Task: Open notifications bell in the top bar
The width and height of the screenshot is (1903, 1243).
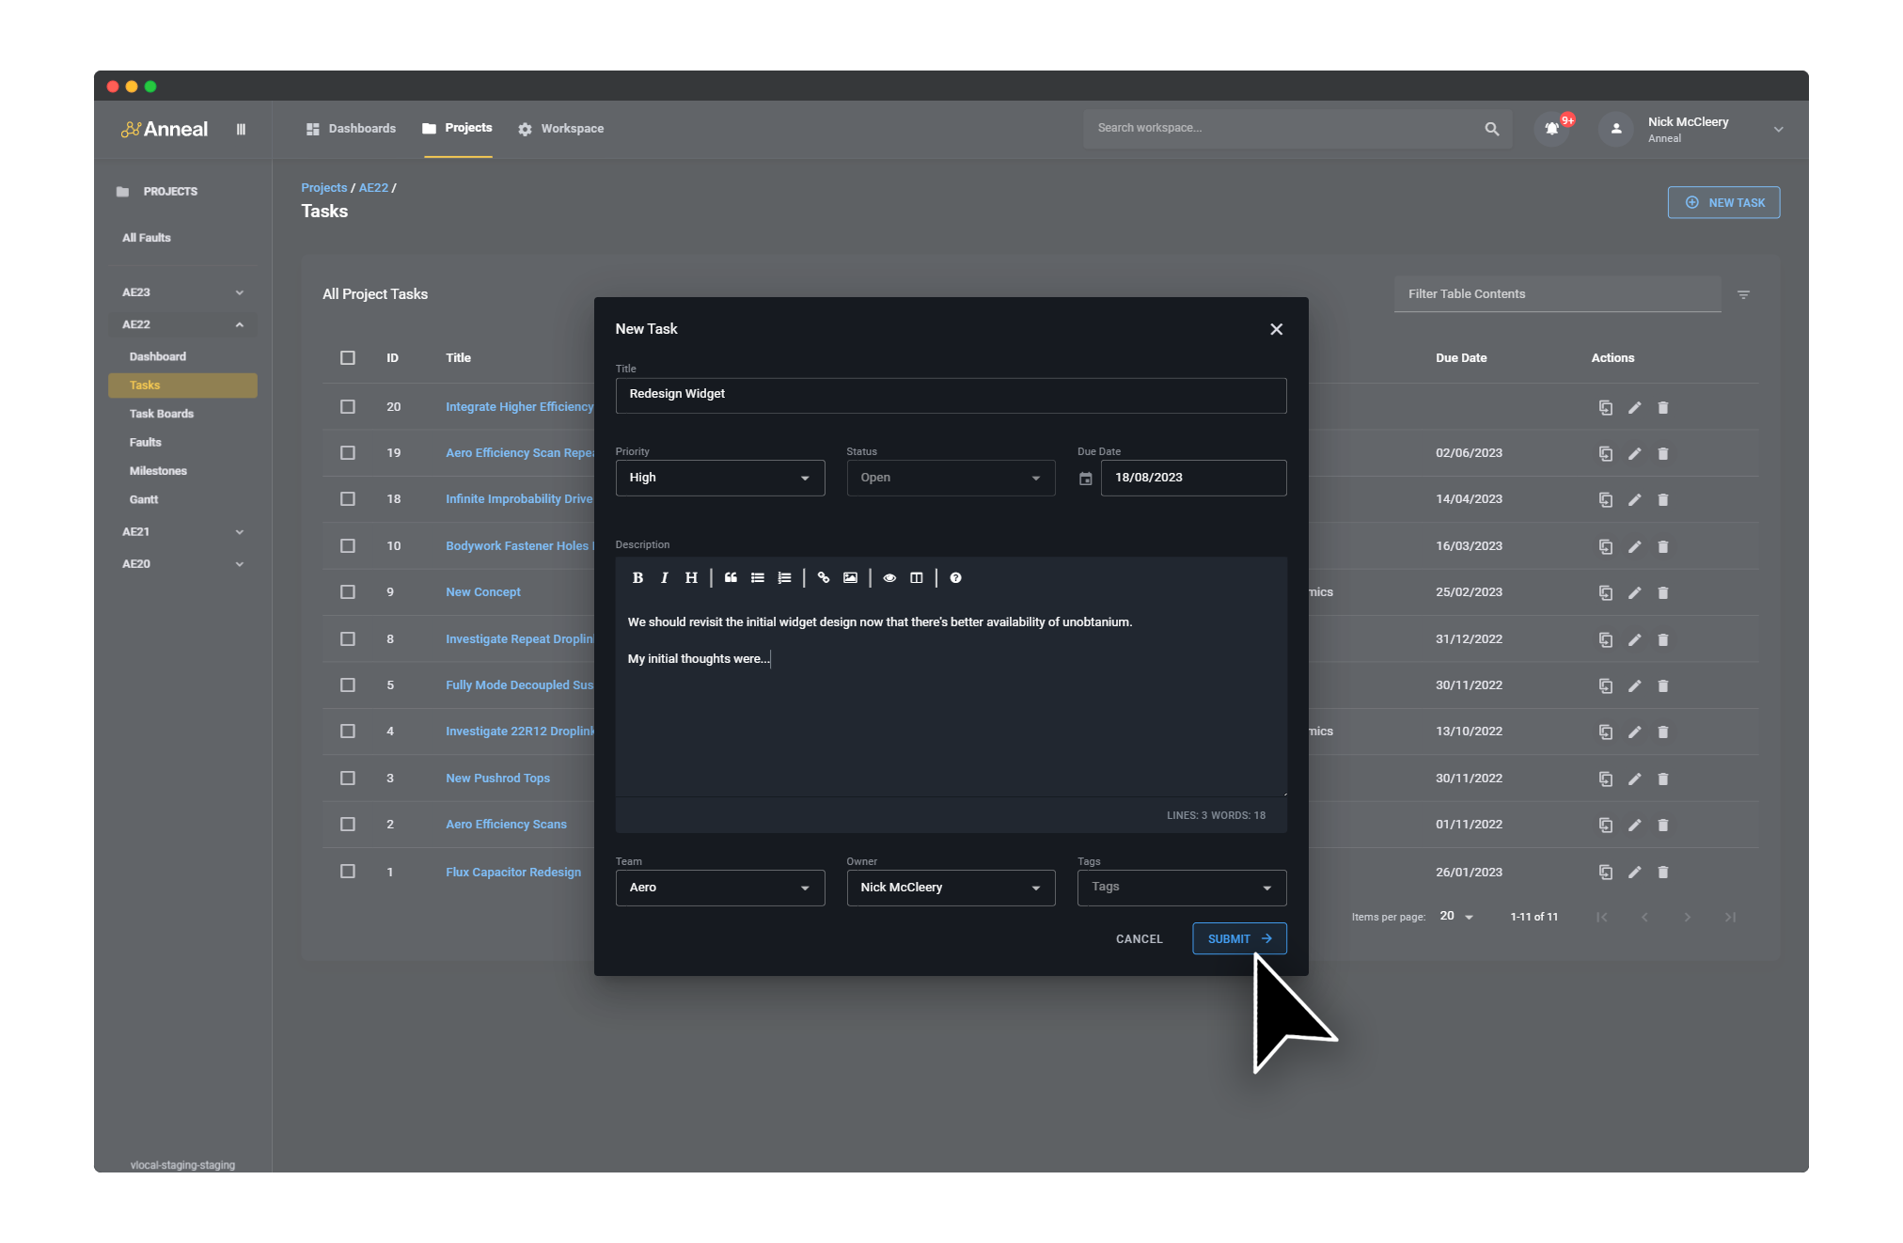Action: point(1551,129)
